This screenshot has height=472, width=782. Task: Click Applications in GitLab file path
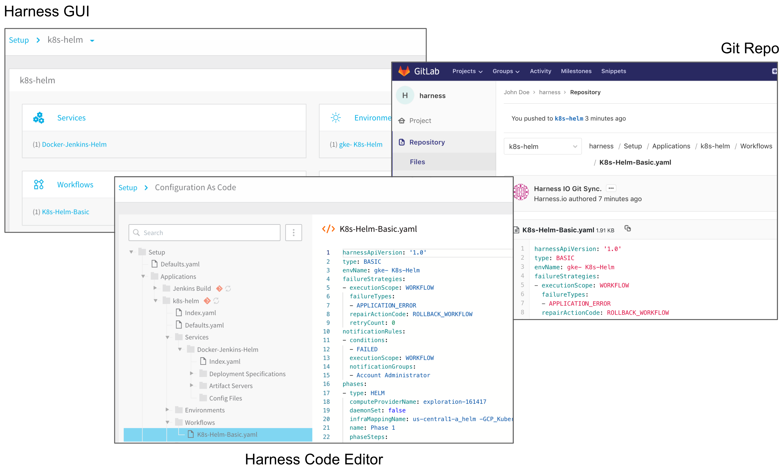pyautogui.click(x=671, y=146)
